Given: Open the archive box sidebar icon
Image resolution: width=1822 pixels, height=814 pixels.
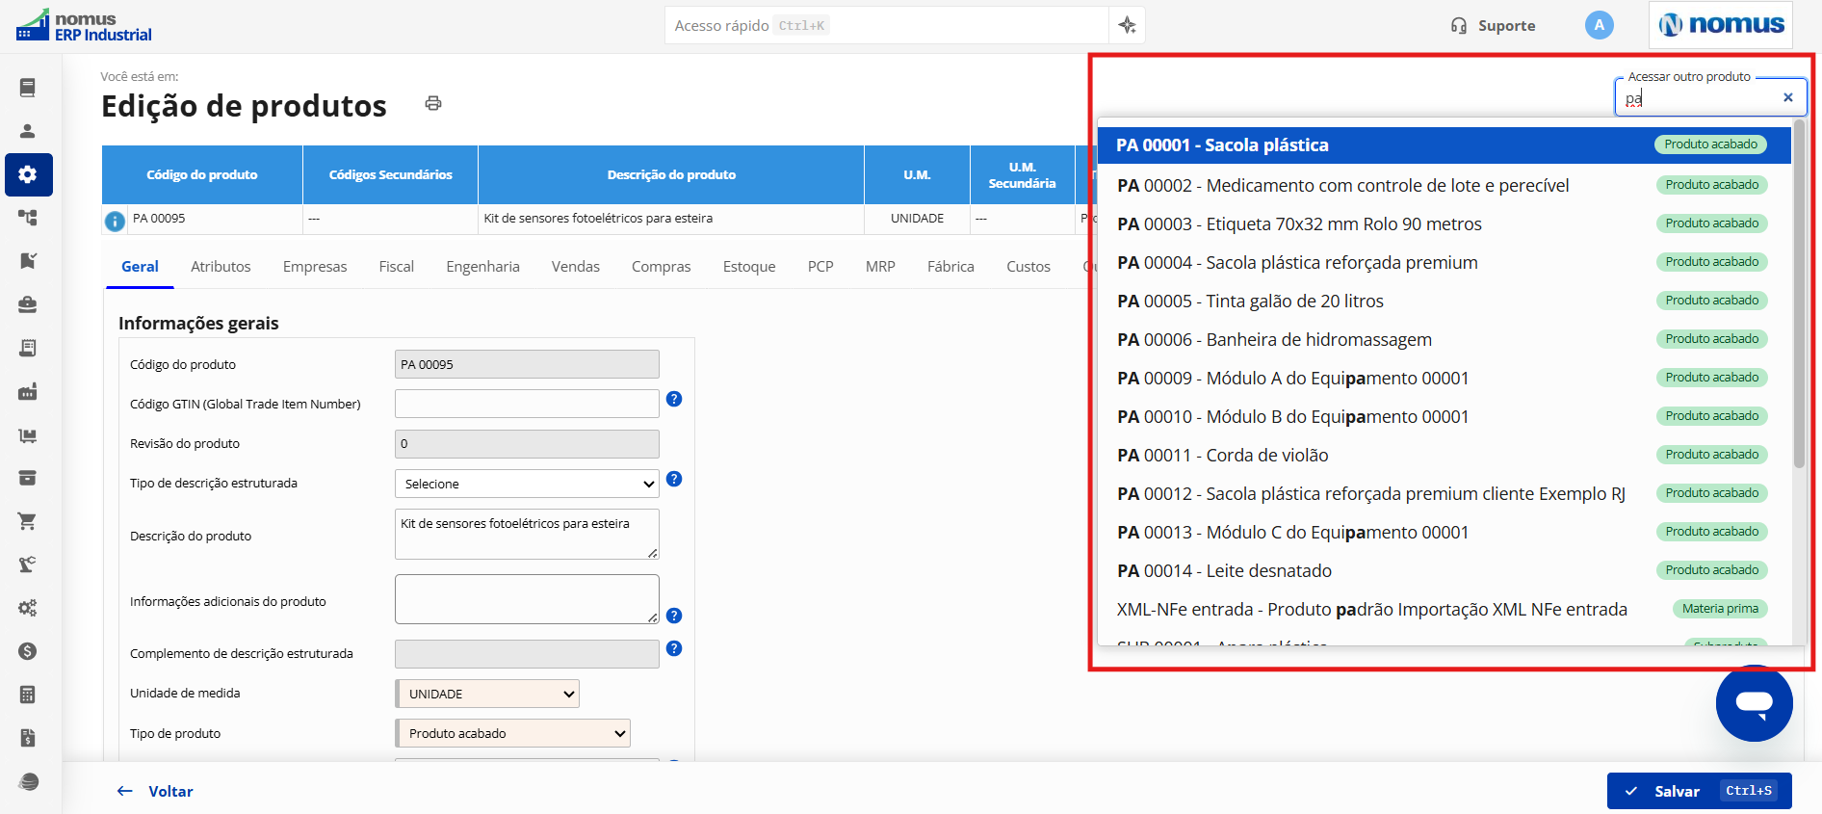Looking at the screenshot, I should click(x=28, y=478).
